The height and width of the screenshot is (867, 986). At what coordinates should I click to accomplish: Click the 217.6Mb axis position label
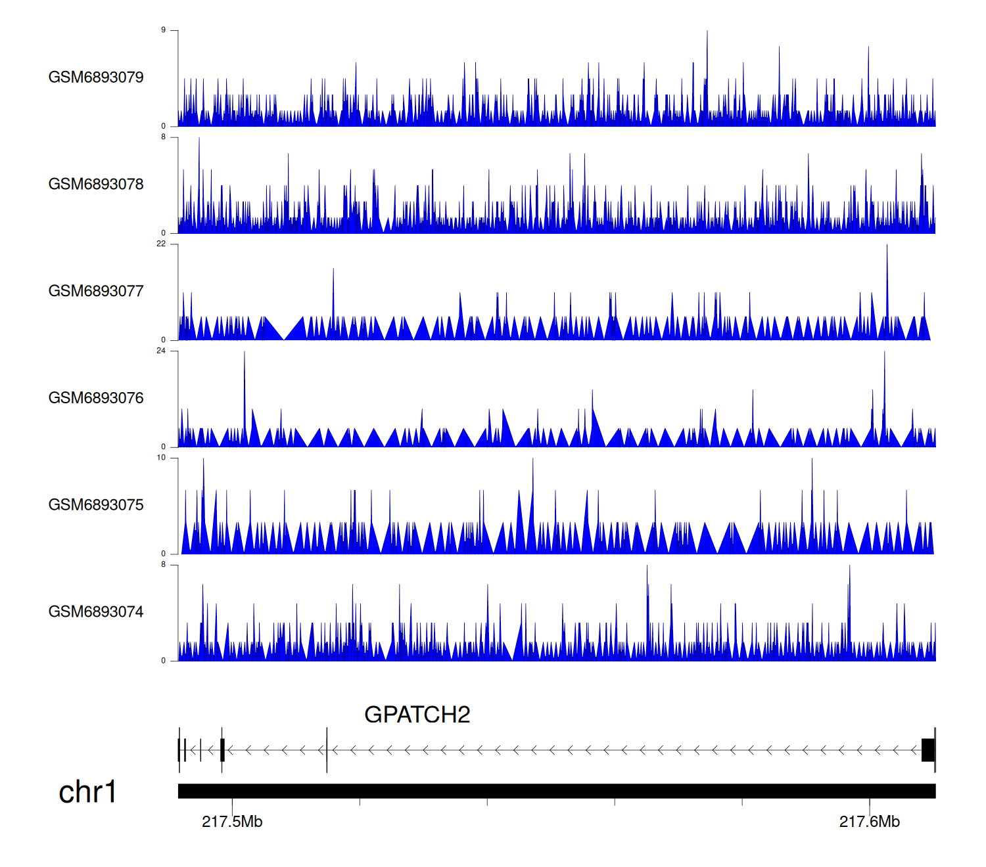(x=869, y=822)
